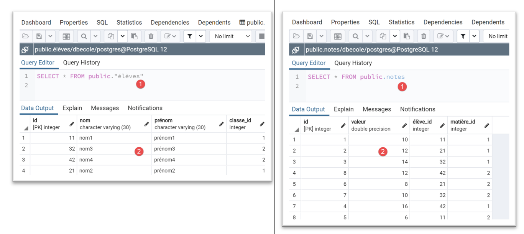The height and width of the screenshot is (234, 524).
Task: Open the Messages tab in the notes panel
Action: (x=376, y=109)
